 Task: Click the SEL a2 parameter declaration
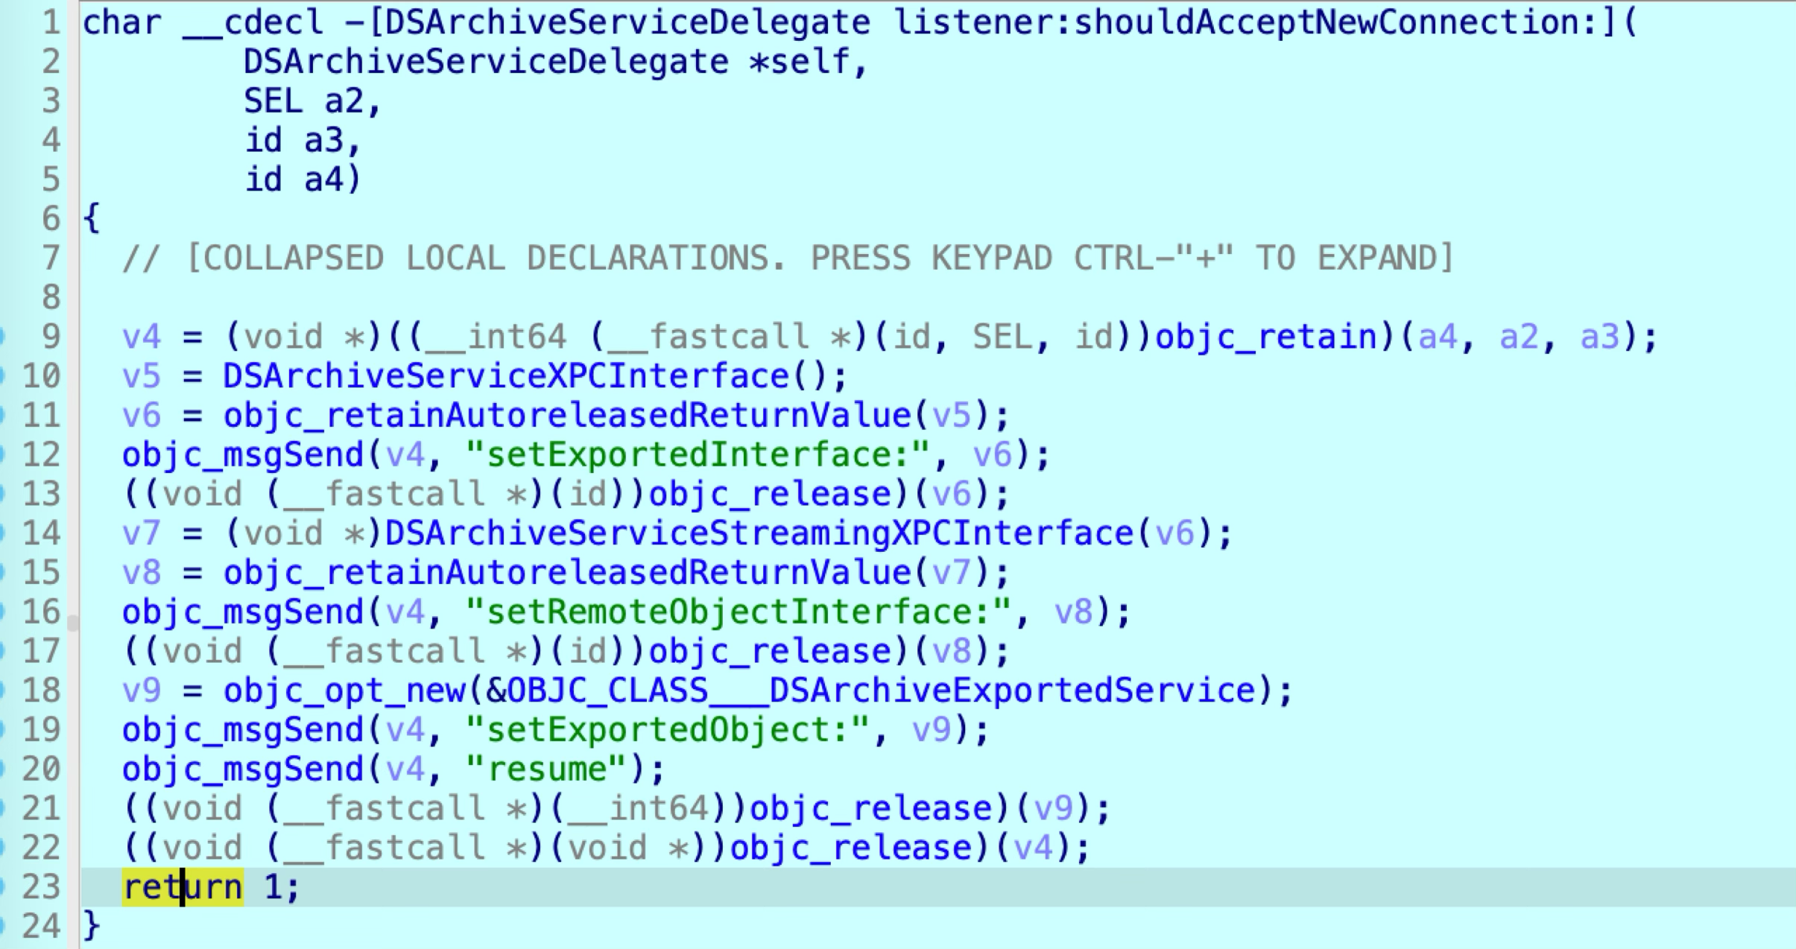click(x=303, y=101)
